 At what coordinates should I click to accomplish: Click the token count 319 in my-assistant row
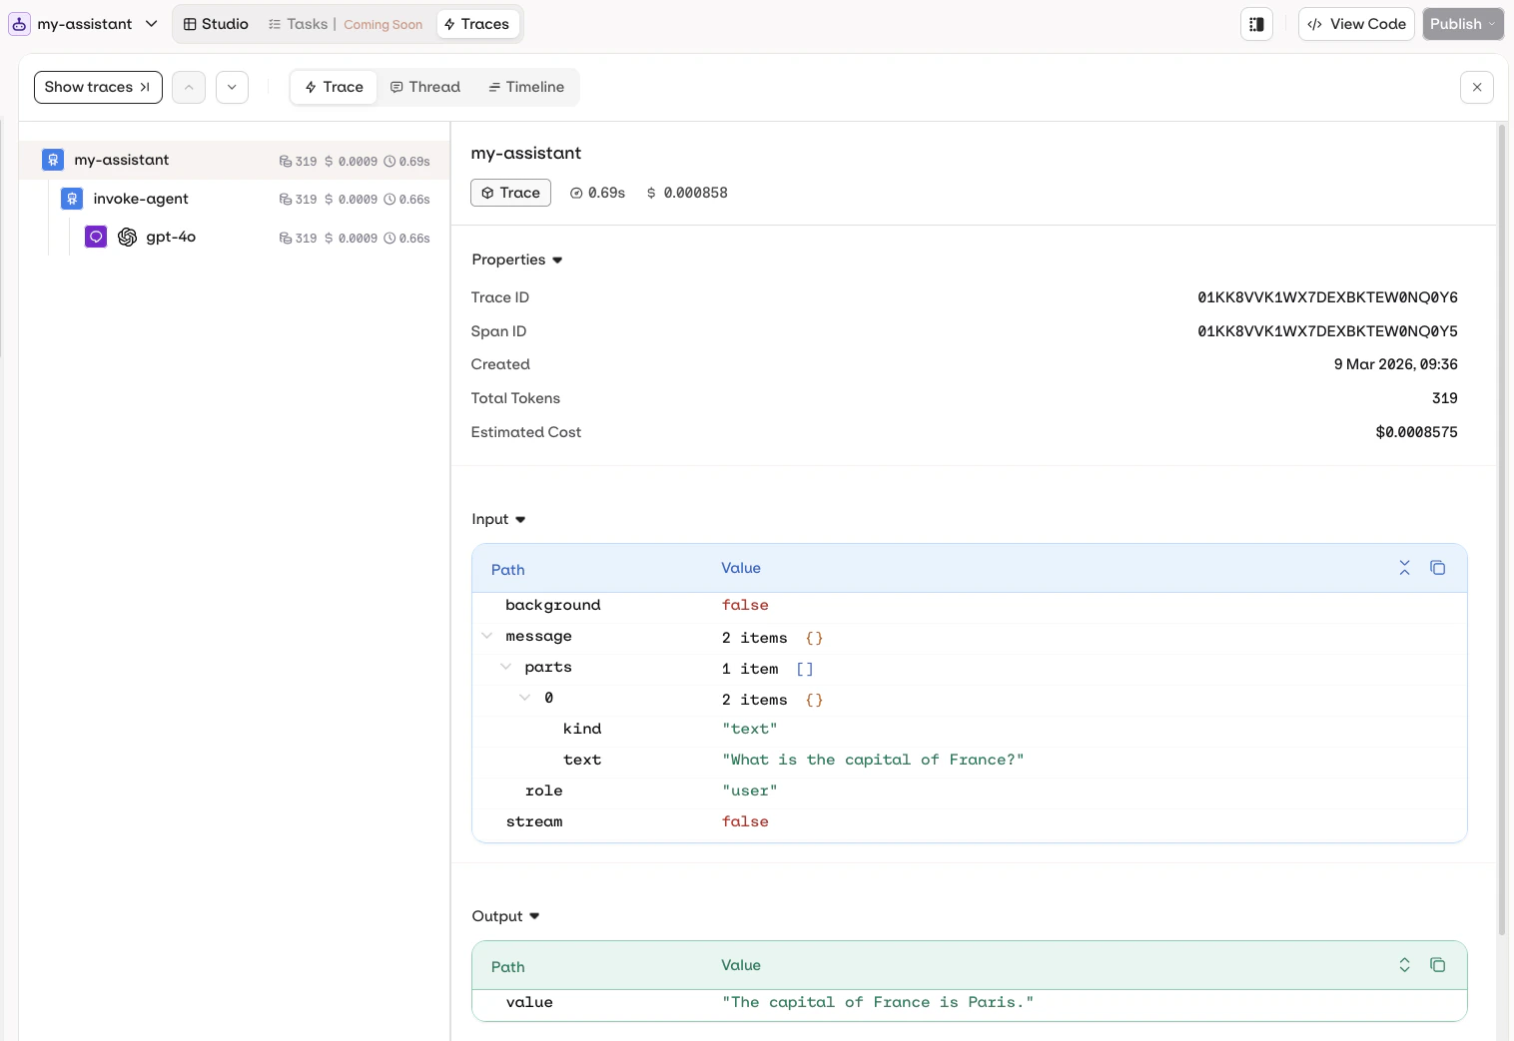tap(299, 161)
